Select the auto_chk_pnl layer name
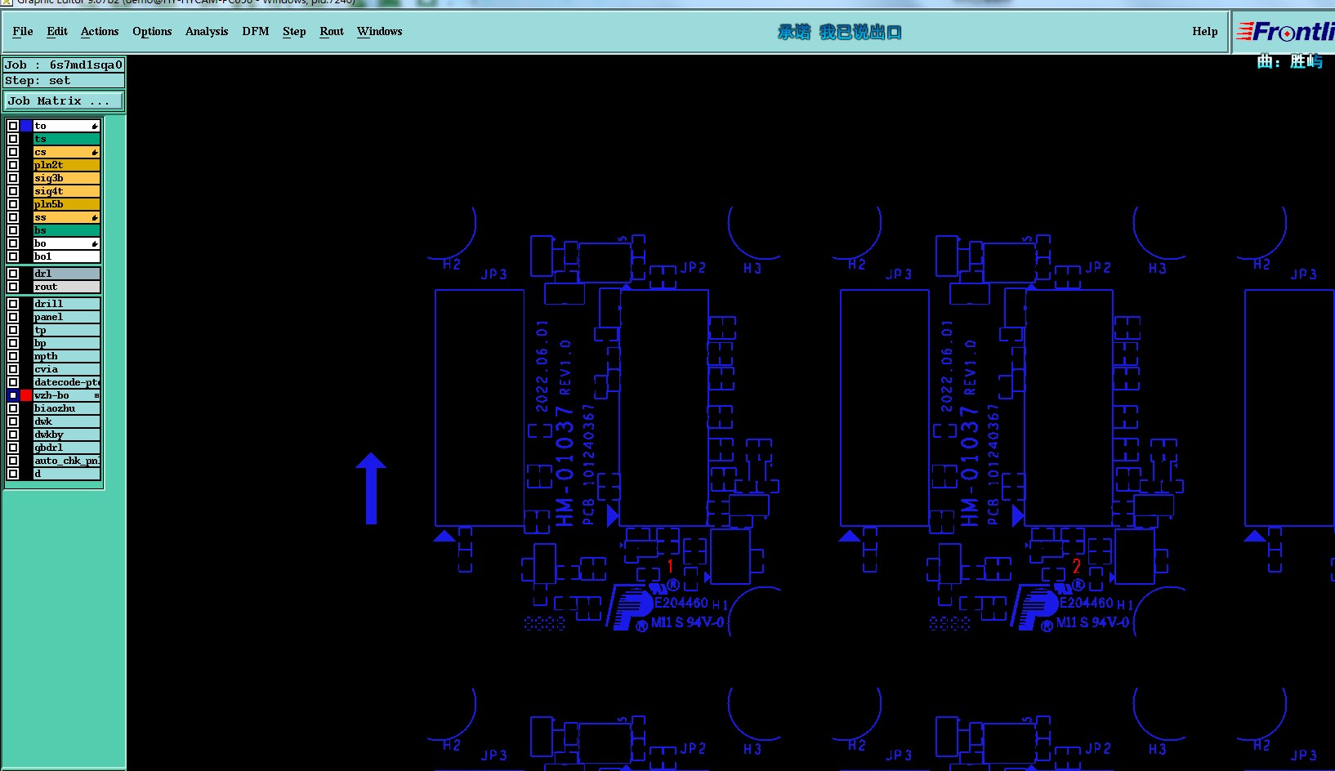Image resolution: width=1335 pixels, height=771 pixels. 66,461
